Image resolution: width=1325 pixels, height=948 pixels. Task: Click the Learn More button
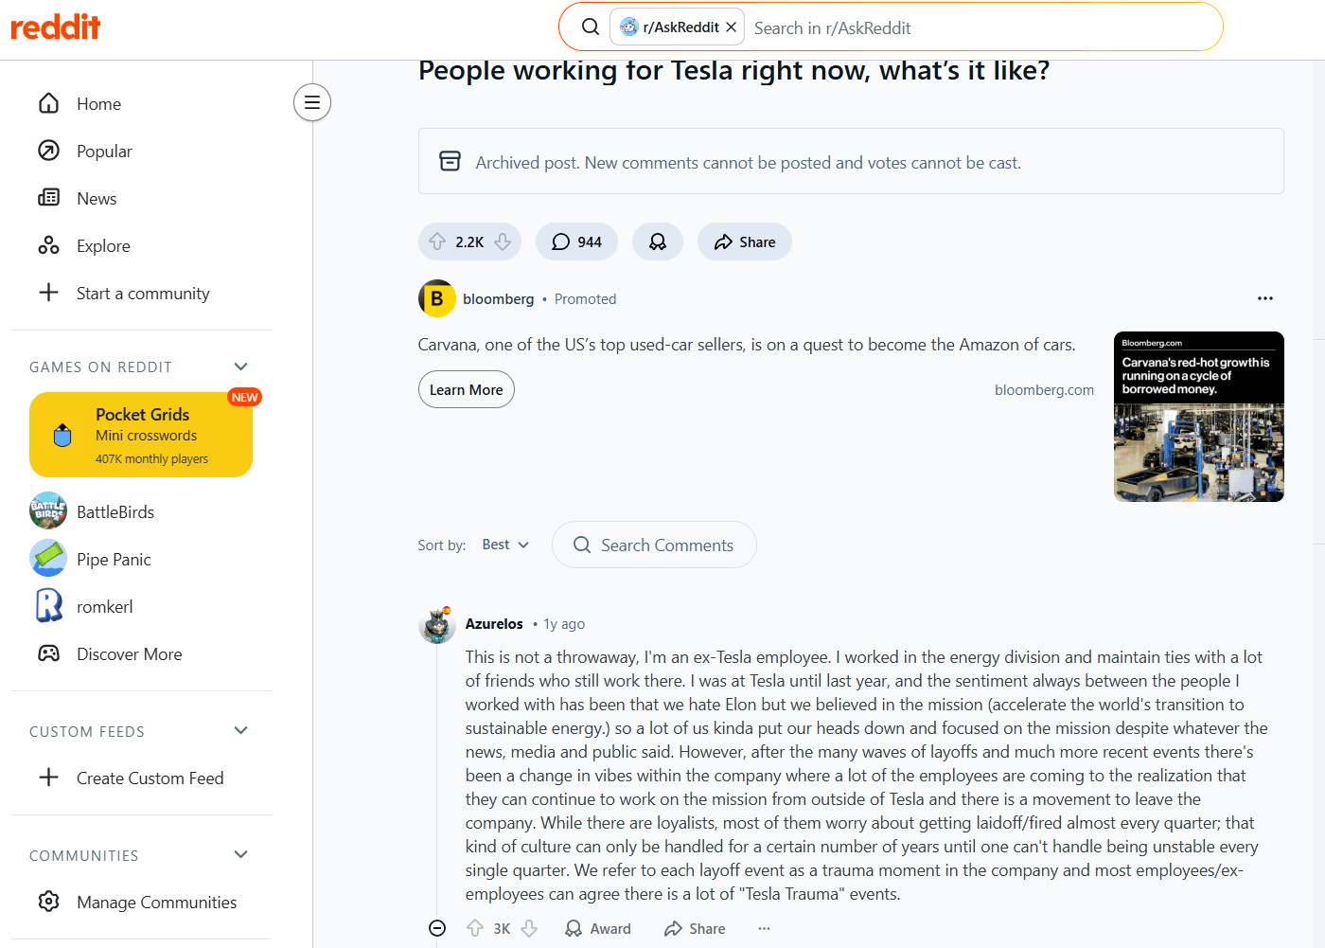(x=466, y=389)
